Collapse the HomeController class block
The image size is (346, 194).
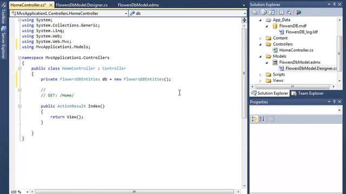19,68
